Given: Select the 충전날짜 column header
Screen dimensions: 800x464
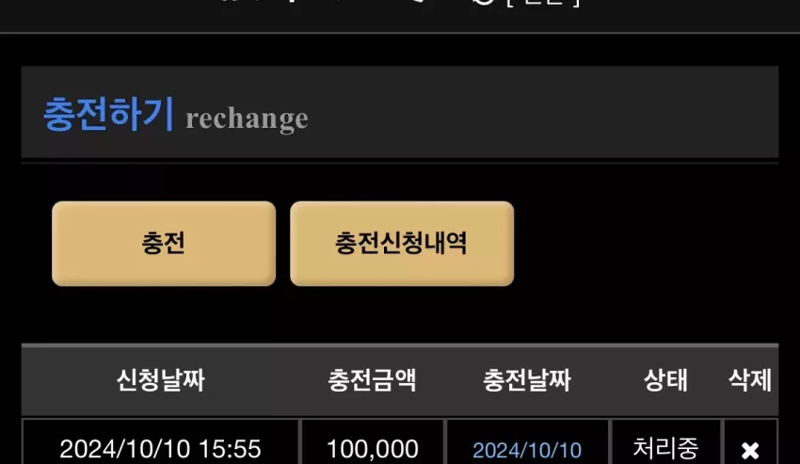Looking at the screenshot, I should (527, 380).
